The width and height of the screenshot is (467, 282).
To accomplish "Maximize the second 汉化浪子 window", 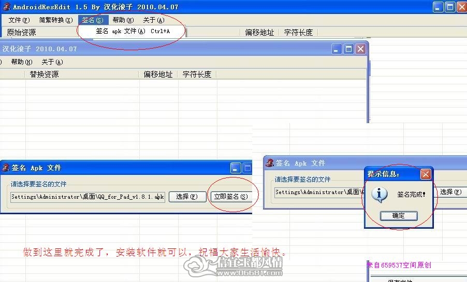I will click(348, 49).
